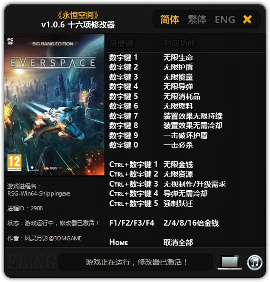Click 取消全部 to disable all cheats
This screenshot has width=270, height=282.
pyautogui.click(x=178, y=242)
